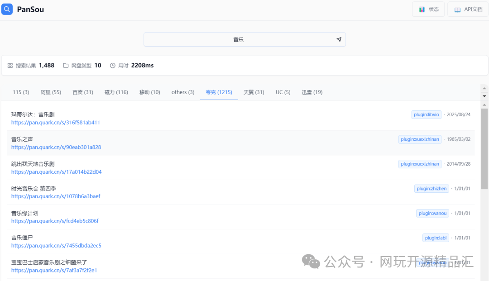Select the 迅雷 (19) tab
Image resolution: width=489 pixels, height=281 pixels.
[312, 92]
